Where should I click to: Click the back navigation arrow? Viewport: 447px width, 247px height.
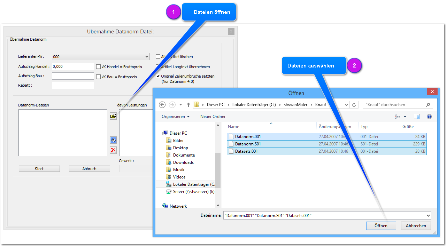pyautogui.click(x=162, y=105)
